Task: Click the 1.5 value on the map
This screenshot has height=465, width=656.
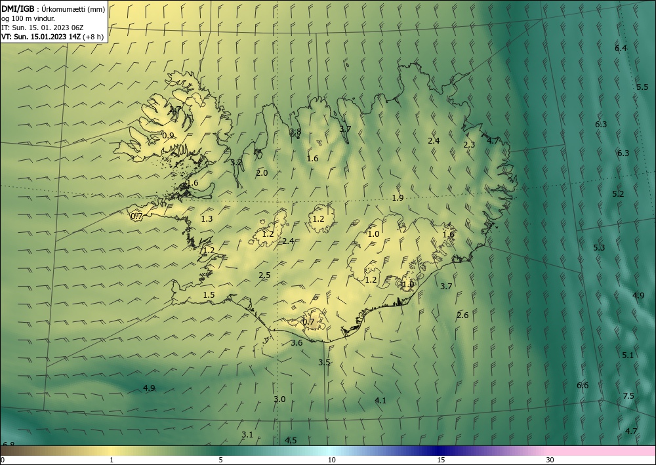Action: [209, 295]
